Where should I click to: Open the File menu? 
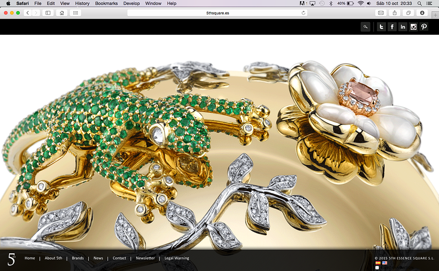tap(38, 3)
